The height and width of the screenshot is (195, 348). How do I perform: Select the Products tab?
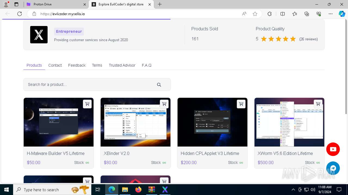pos(34,65)
